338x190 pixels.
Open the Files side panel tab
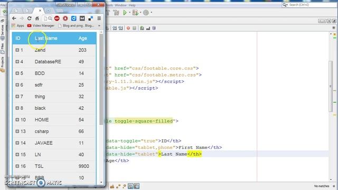pos(2,48)
